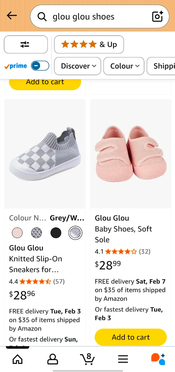Open camera lens visual search
175x372 pixels.
coord(157,17)
